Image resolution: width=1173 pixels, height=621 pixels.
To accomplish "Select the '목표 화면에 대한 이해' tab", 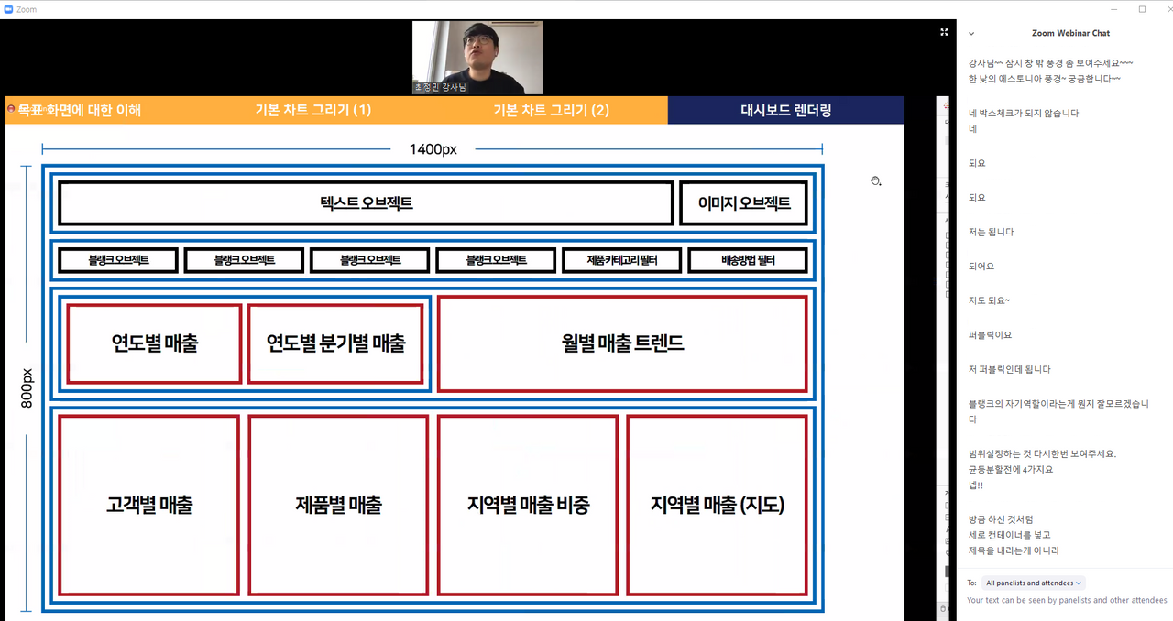I will [79, 111].
